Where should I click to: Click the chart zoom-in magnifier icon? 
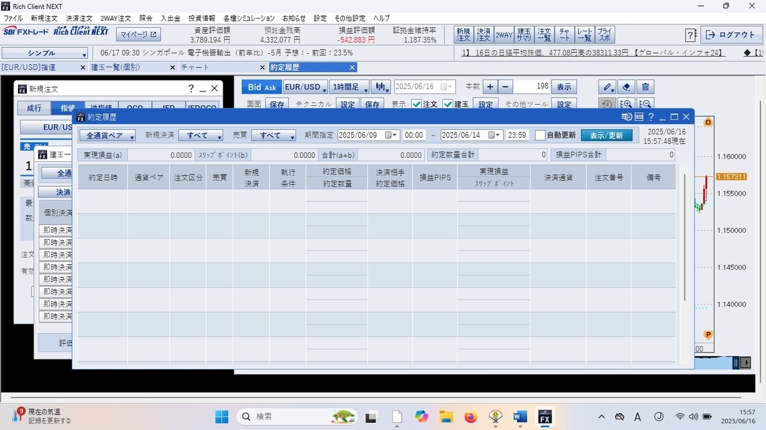[626, 104]
